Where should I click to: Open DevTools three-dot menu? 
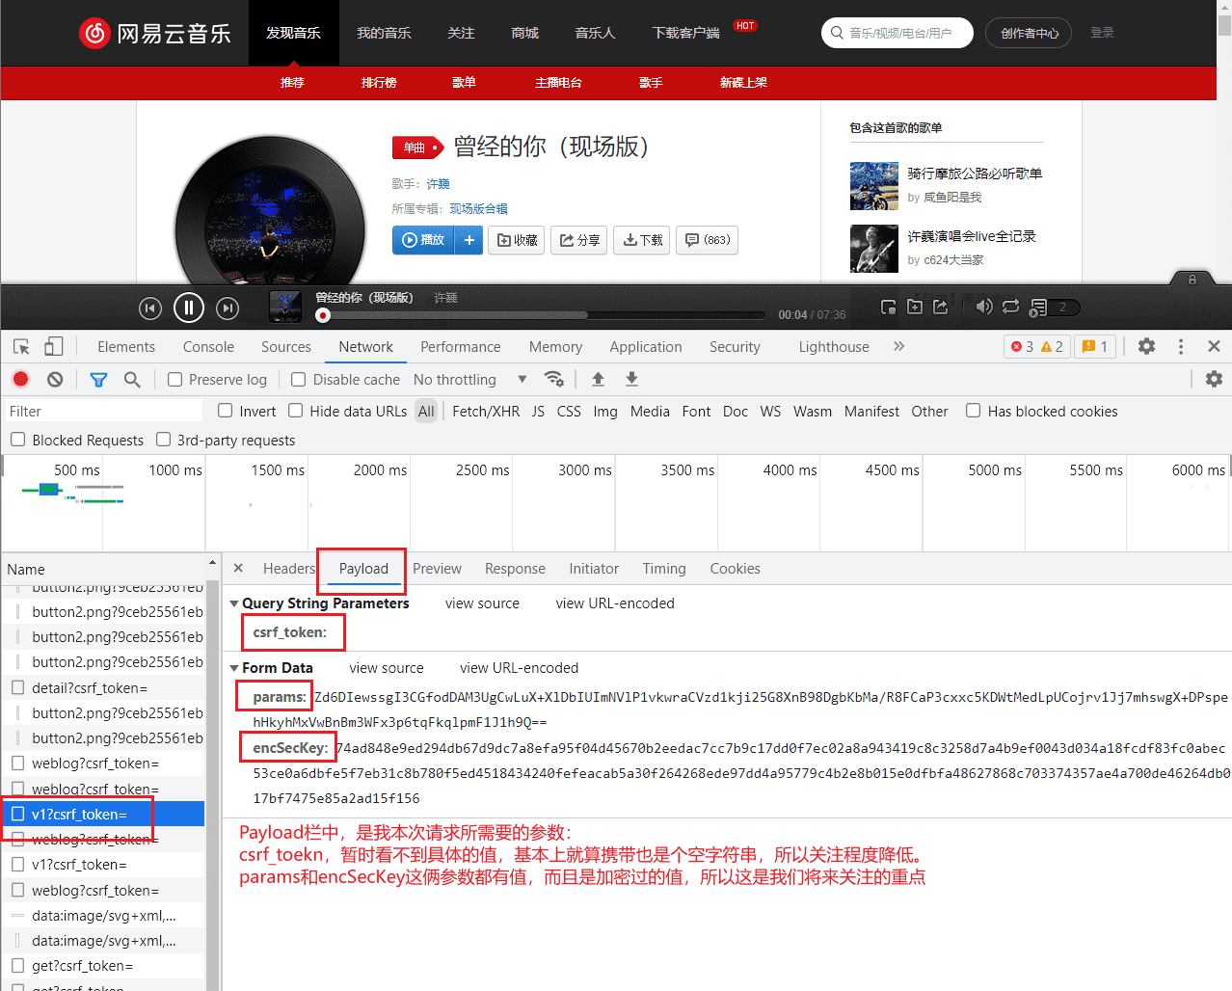[x=1181, y=346]
